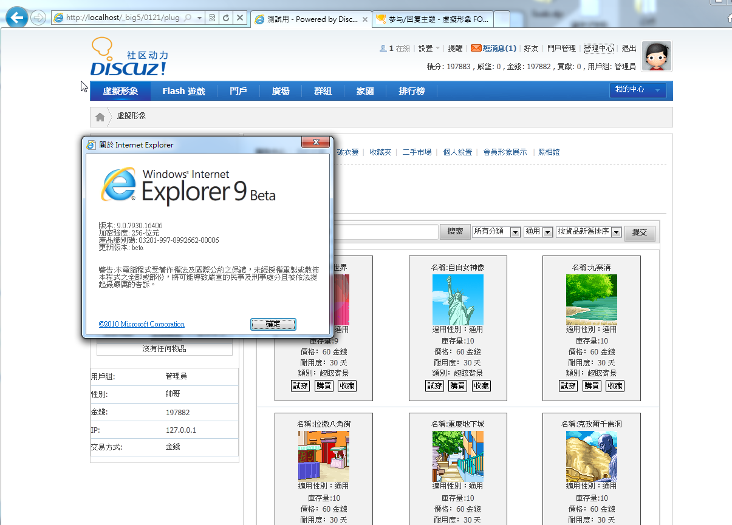Viewport: 732px width, 525px height.
Task: Open the 會員形象展示 link
Action: click(505, 152)
